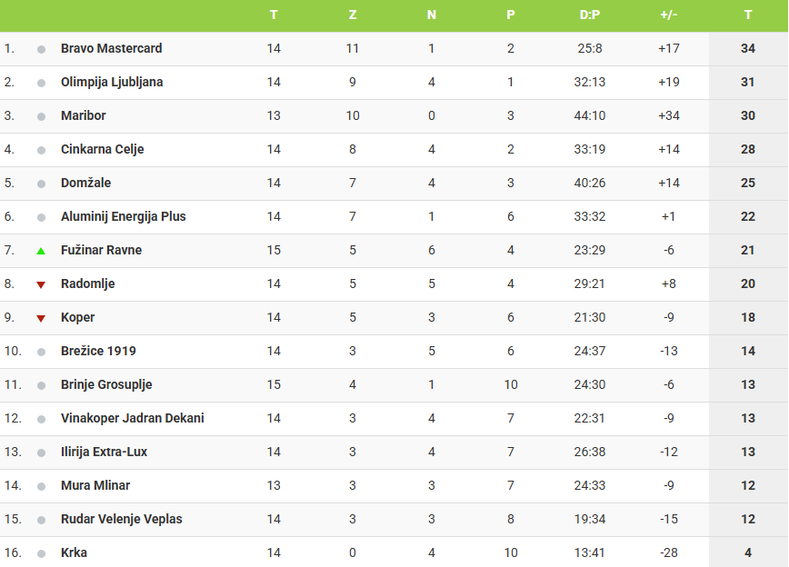Click green up arrow beside Fužinar Ravne
Screen dimensions: 789x567
point(41,251)
